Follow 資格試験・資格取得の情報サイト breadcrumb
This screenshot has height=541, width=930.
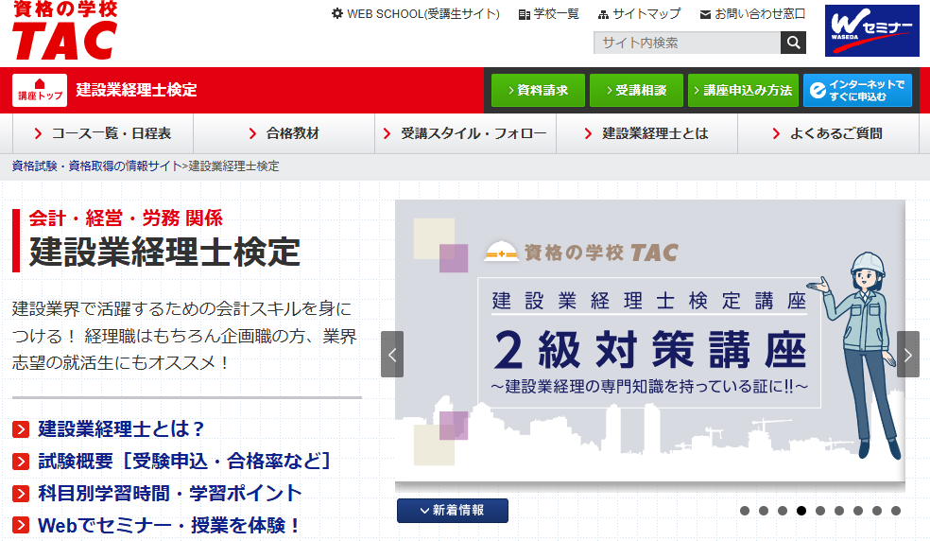(96, 166)
